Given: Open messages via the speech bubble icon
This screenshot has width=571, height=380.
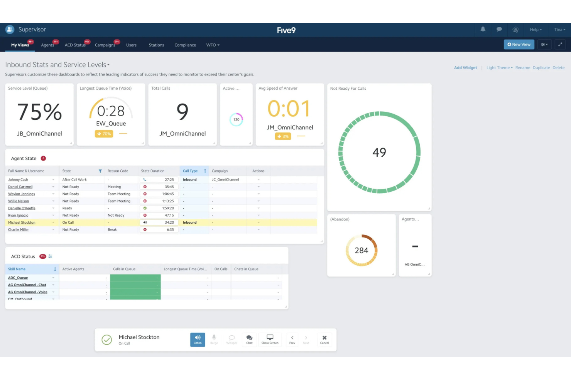Looking at the screenshot, I should pyautogui.click(x=499, y=30).
